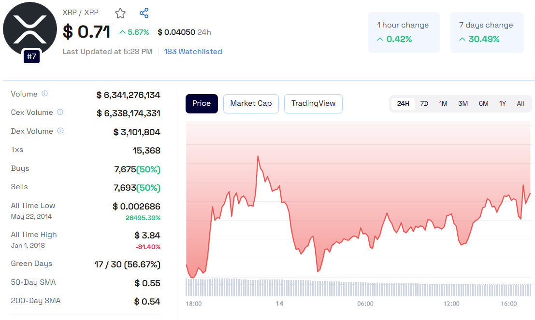Click the 7 days change card
The height and width of the screenshot is (320, 535).
click(x=487, y=32)
